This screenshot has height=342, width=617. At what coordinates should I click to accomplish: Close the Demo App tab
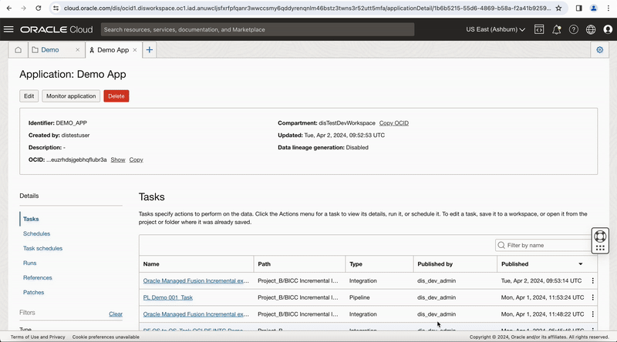coord(135,50)
